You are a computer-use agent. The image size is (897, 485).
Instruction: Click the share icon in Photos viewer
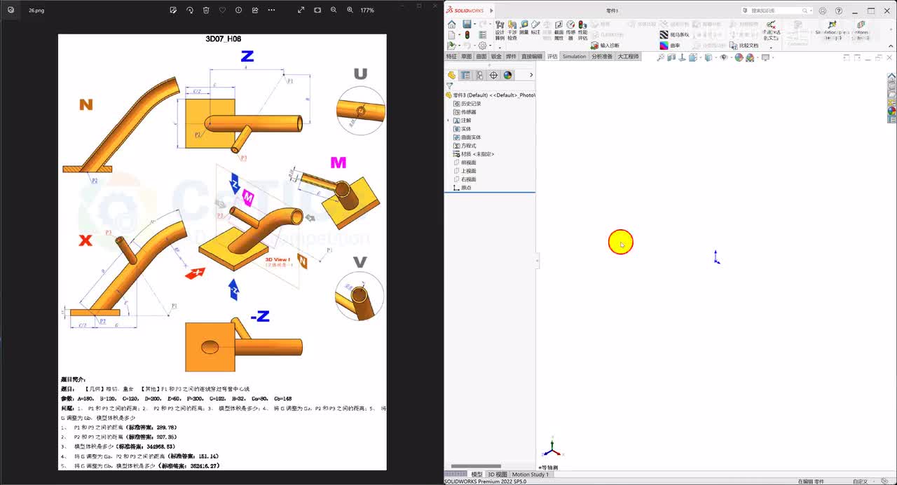pyautogui.click(x=255, y=10)
